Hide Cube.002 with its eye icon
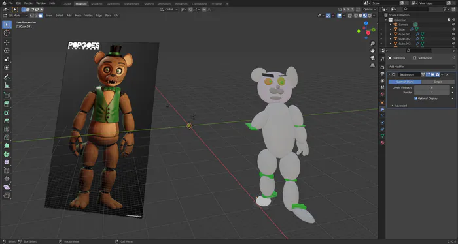Image resolution: width=458 pixels, height=244 pixels. tap(453, 38)
